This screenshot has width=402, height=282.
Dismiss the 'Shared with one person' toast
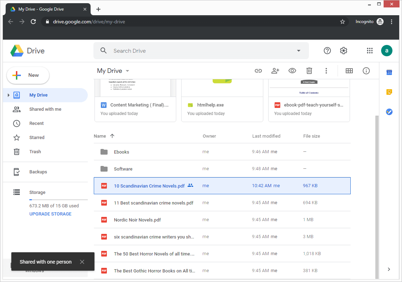coord(82,262)
